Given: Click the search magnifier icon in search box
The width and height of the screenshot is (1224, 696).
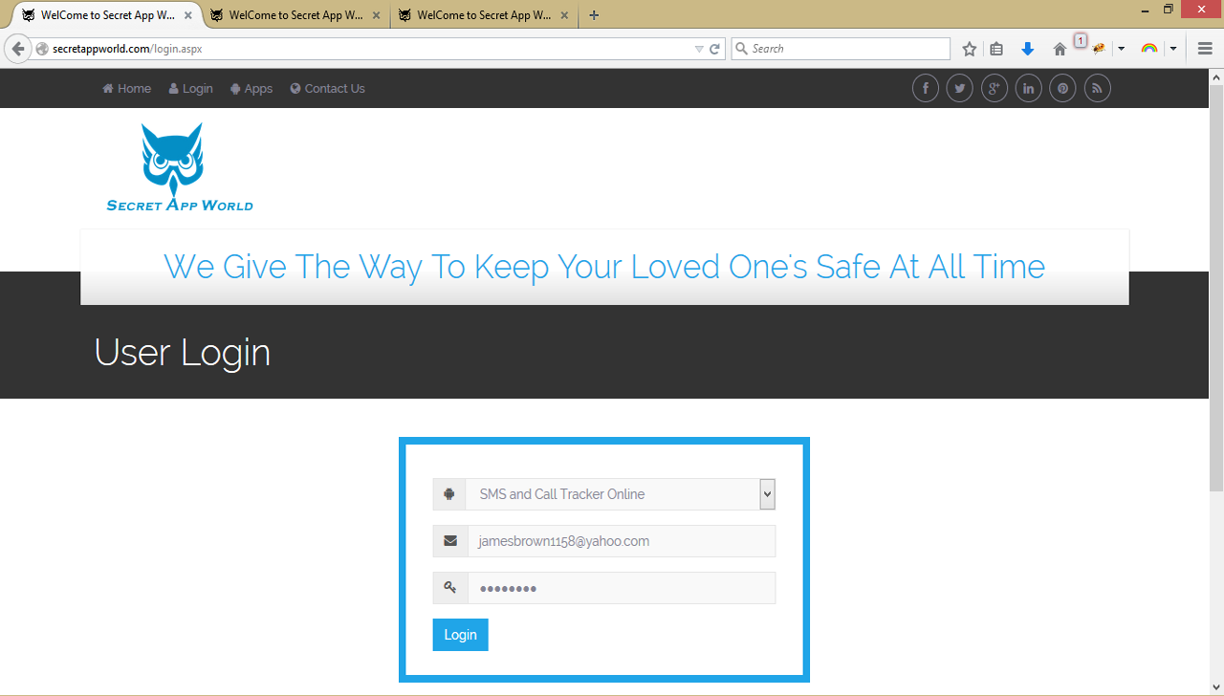Looking at the screenshot, I should pos(741,49).
